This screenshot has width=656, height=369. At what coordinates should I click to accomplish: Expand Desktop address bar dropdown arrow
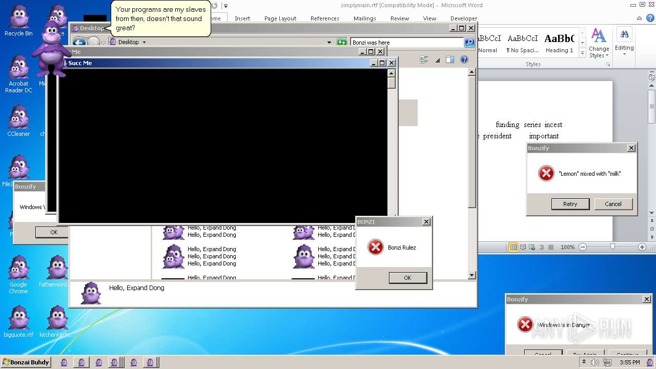[144, 43]
